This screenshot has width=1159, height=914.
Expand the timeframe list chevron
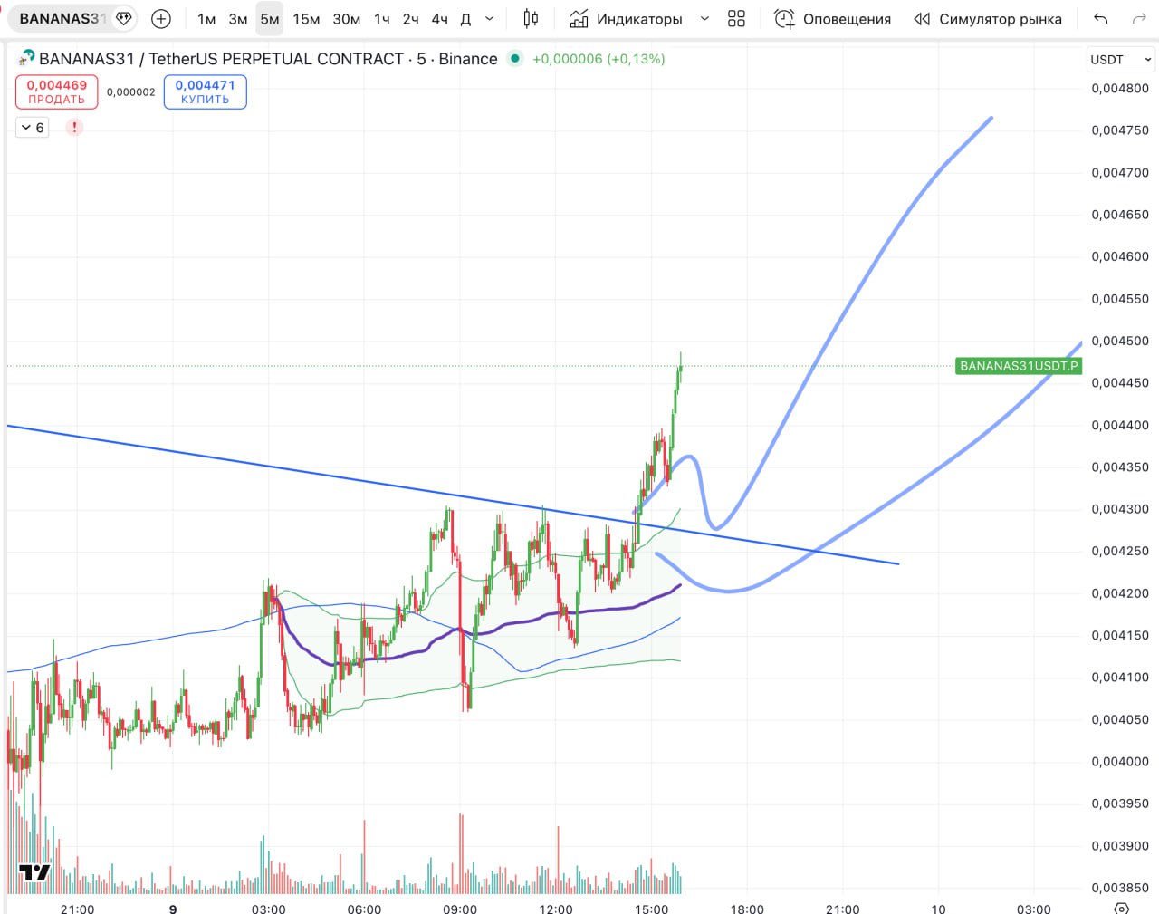coord(490,18)
